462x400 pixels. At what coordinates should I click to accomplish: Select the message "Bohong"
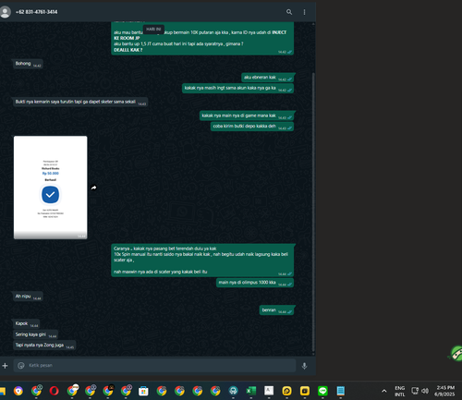pos(27,64)
